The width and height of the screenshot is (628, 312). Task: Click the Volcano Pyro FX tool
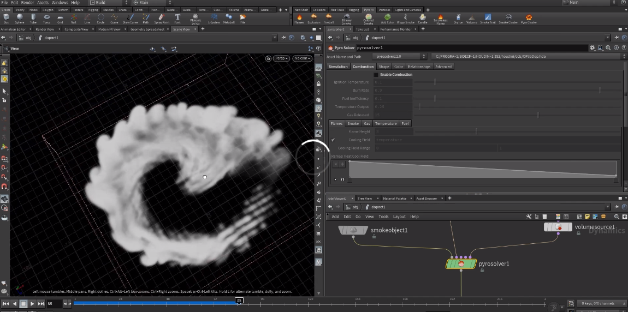pyautogui.click(x=471, y=18)
